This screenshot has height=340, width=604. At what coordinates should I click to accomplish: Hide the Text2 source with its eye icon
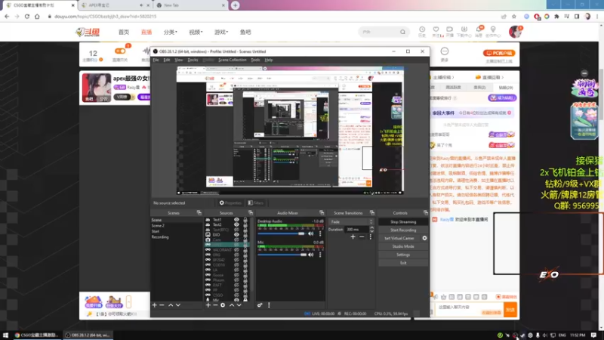[236, 224]
